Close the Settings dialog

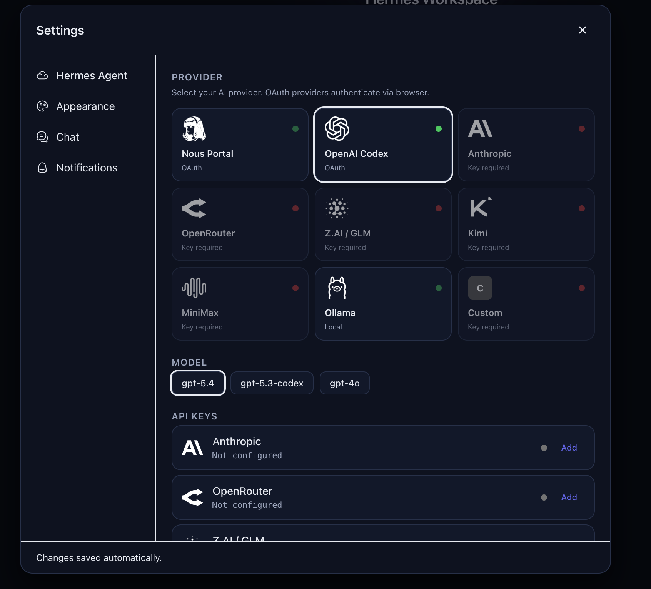click(x=583, y=30)
